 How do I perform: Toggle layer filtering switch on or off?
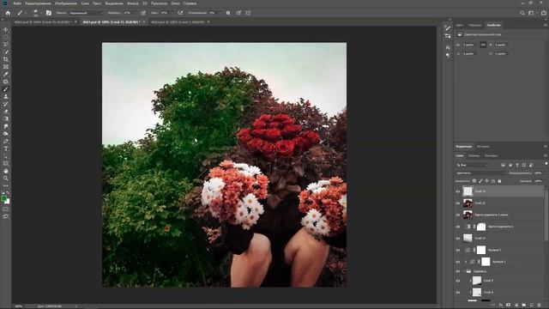(546, 164)
